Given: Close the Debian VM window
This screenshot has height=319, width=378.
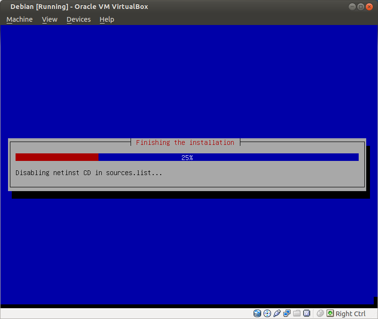Looking at the screenshot, I should click(x=369, y=7).
